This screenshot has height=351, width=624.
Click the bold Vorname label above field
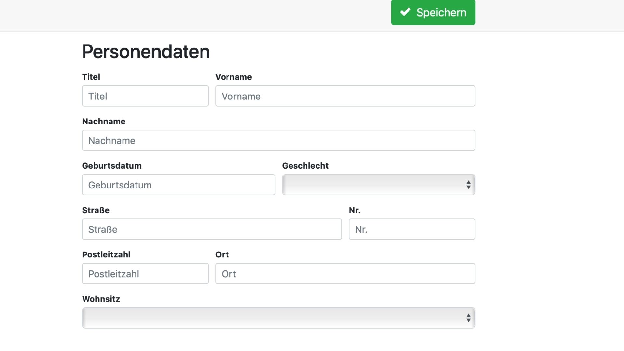(233, 77)
